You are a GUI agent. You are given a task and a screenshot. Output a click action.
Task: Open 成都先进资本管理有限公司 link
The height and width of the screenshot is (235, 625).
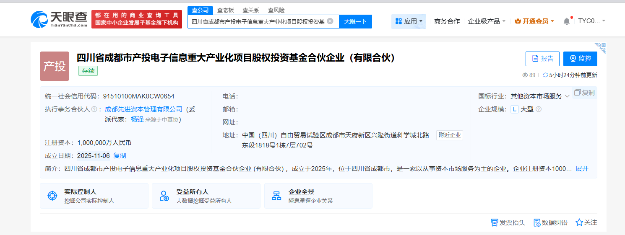tap(143, 109)
